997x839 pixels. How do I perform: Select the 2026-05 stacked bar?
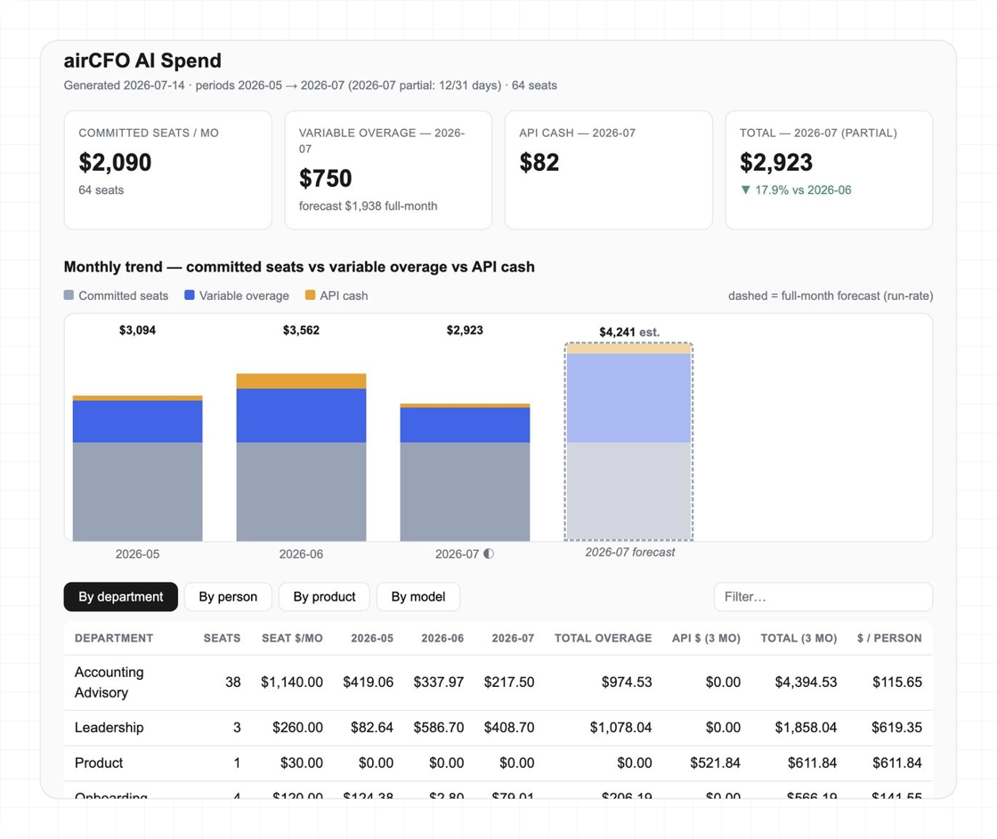pyautogui.click(x=137, y=469)
